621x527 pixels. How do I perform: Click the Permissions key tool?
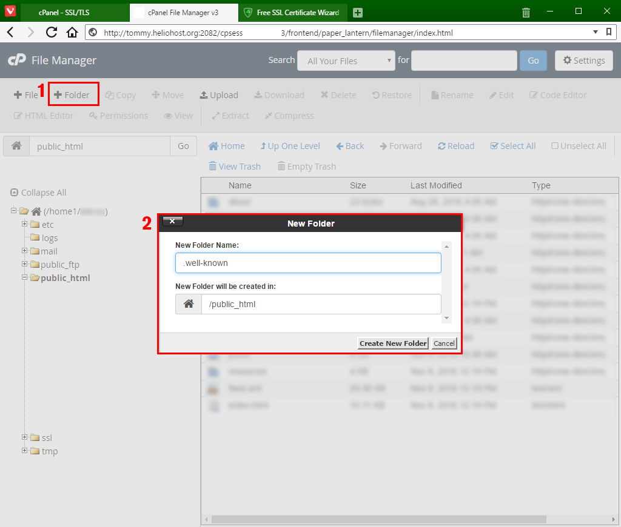tap(118, 116)
